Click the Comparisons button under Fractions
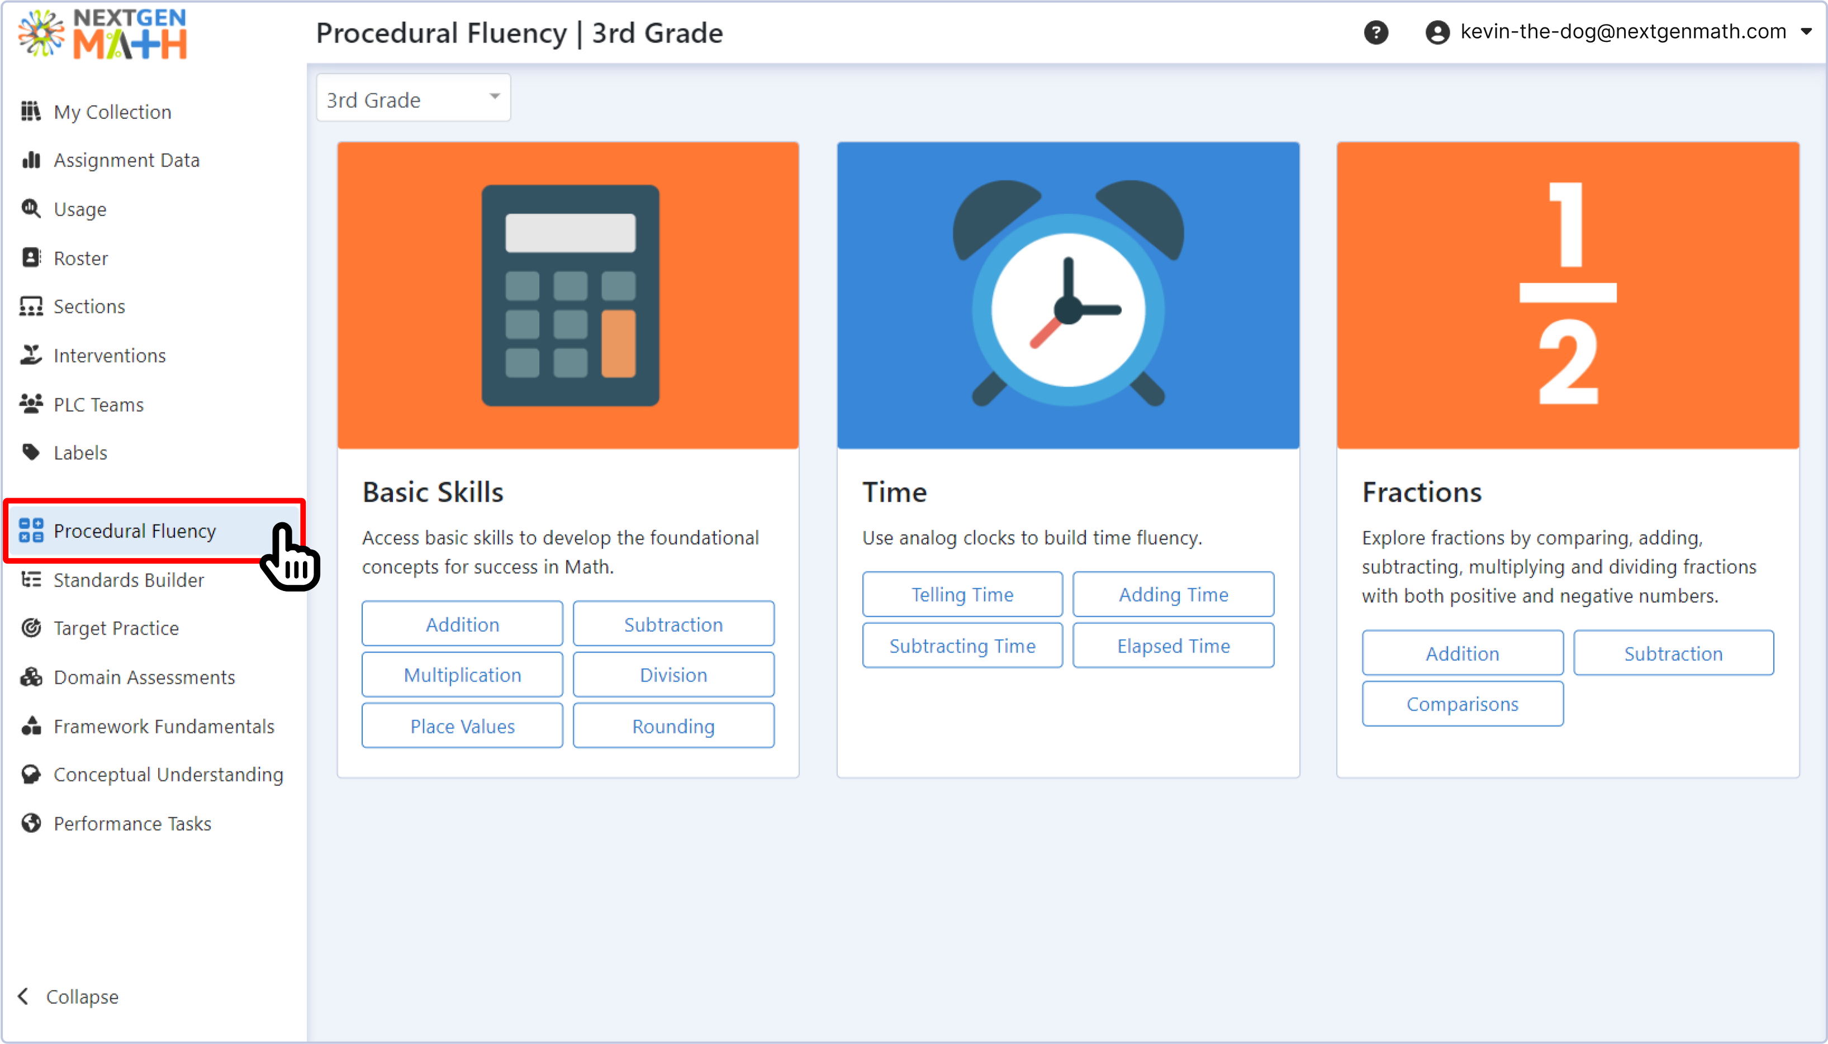 pyautogui.click(x=1461, y=704)
